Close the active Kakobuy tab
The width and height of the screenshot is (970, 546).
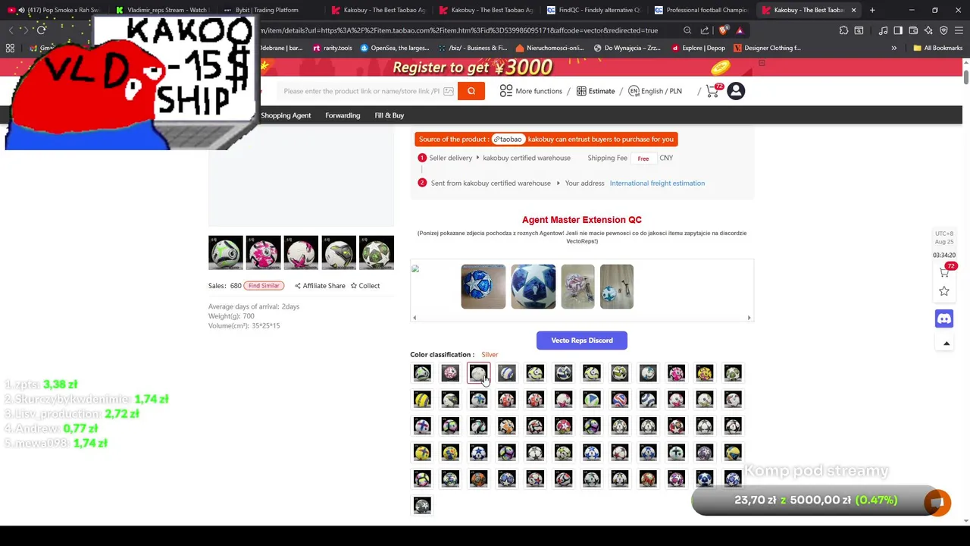pyautogui.click(x=853, y=10)
